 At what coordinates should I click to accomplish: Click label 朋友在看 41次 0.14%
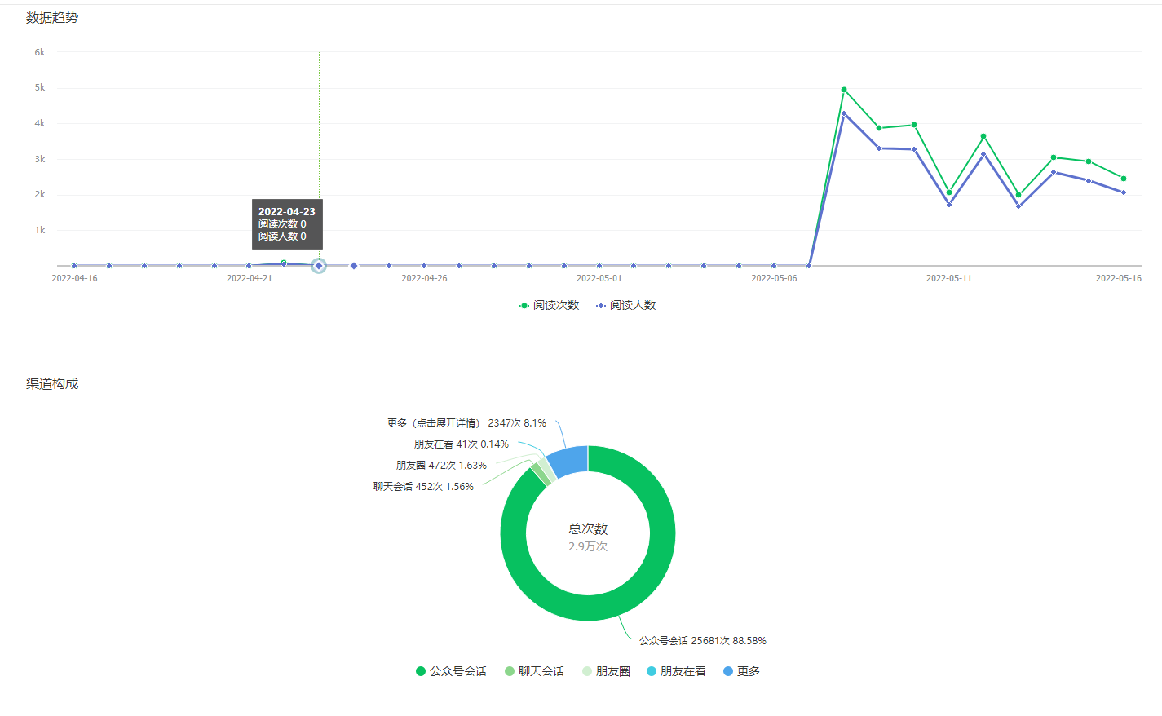[462, 444]
